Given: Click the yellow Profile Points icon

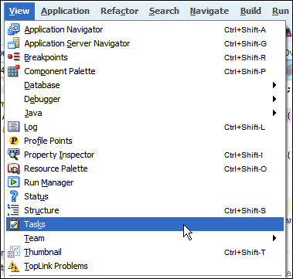Looking at the screenshot, I should (x=14, y=141).
